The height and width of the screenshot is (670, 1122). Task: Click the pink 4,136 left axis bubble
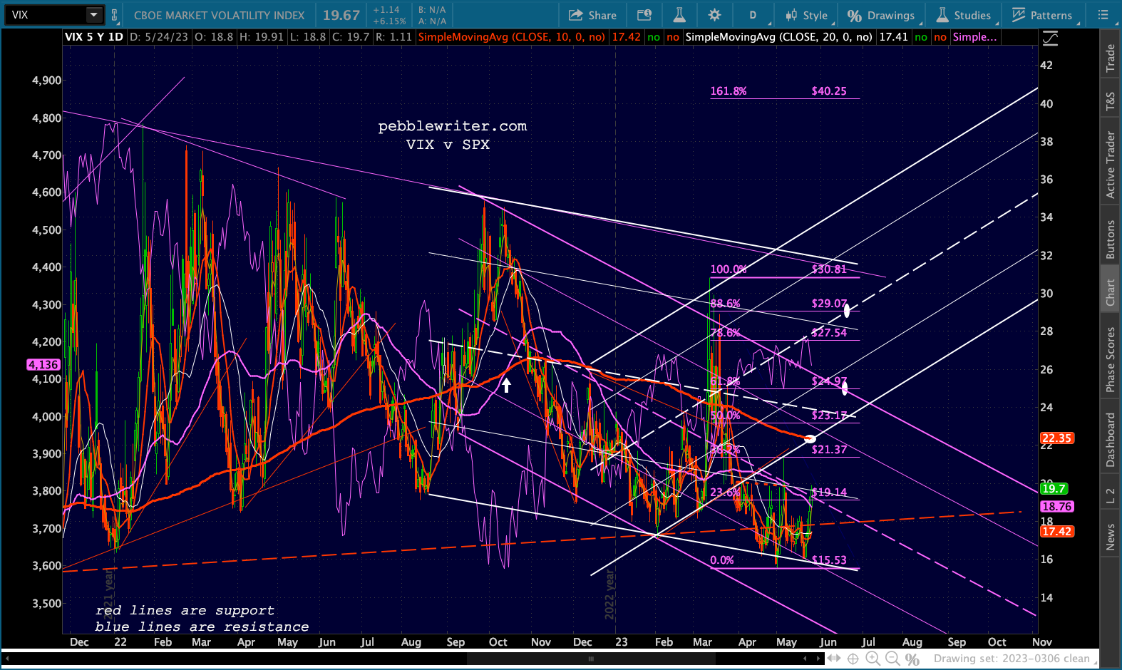pyautogui.click(x=43, y=364)
